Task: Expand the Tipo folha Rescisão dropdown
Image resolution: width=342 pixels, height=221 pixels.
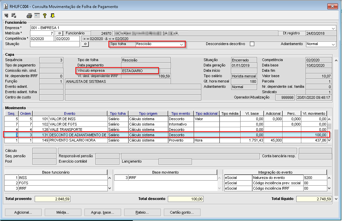Action: coord(182,44)
